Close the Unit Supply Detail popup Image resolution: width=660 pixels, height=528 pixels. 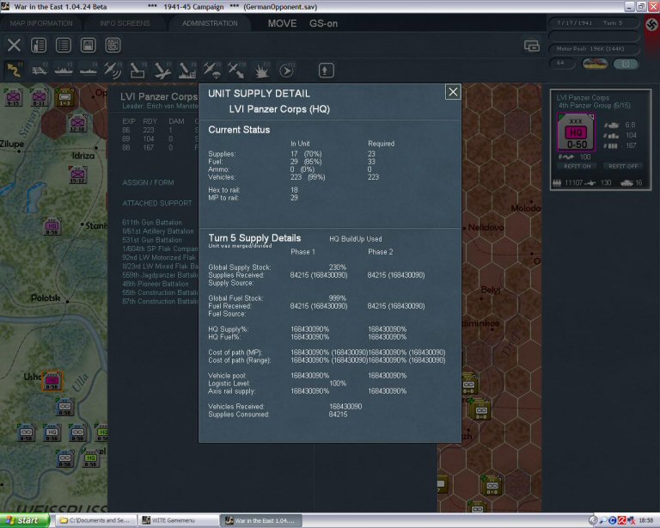tap(453, 92)
